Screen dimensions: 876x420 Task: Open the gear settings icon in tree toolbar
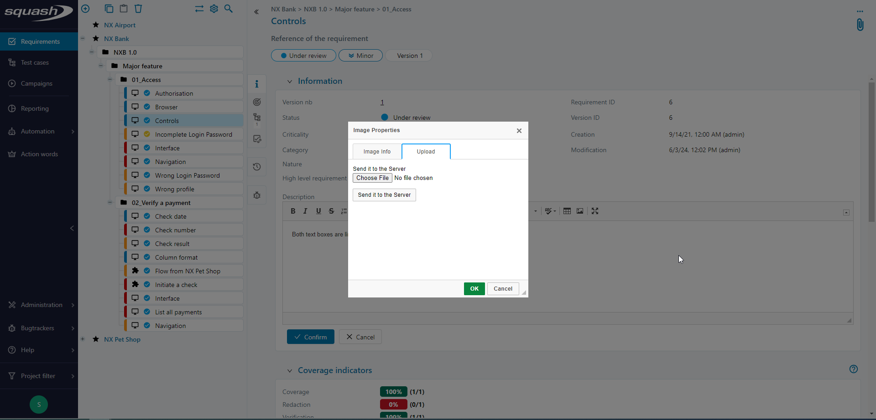pyautogui.click(x=214, y=9)
